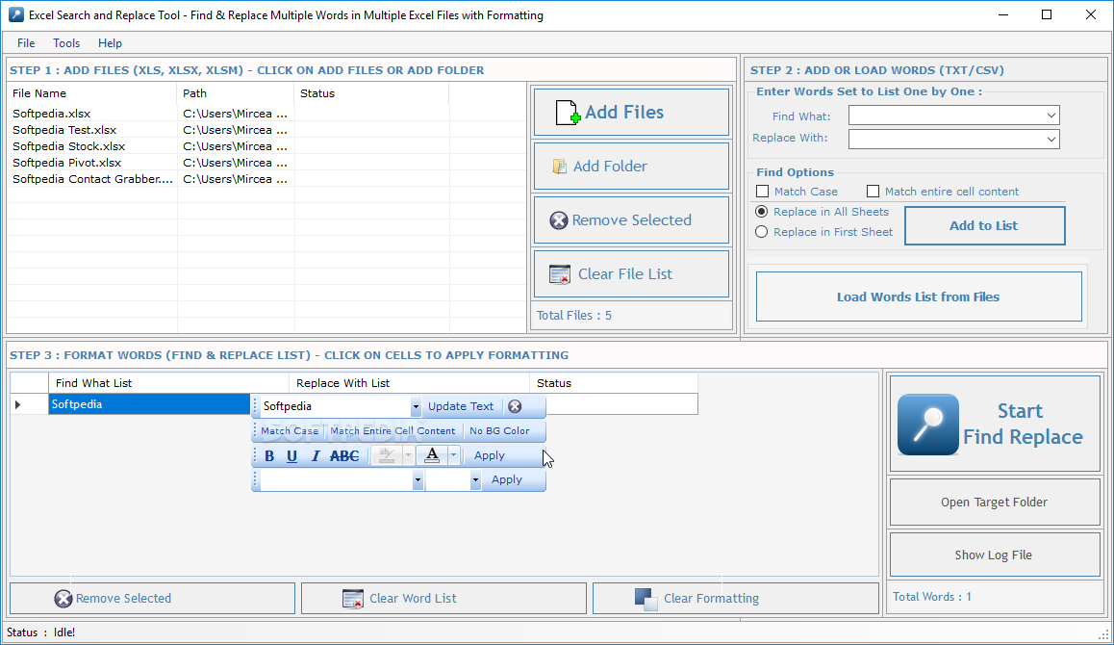Click the row selector arrow for Softpedia

click(x=18, y=404)
